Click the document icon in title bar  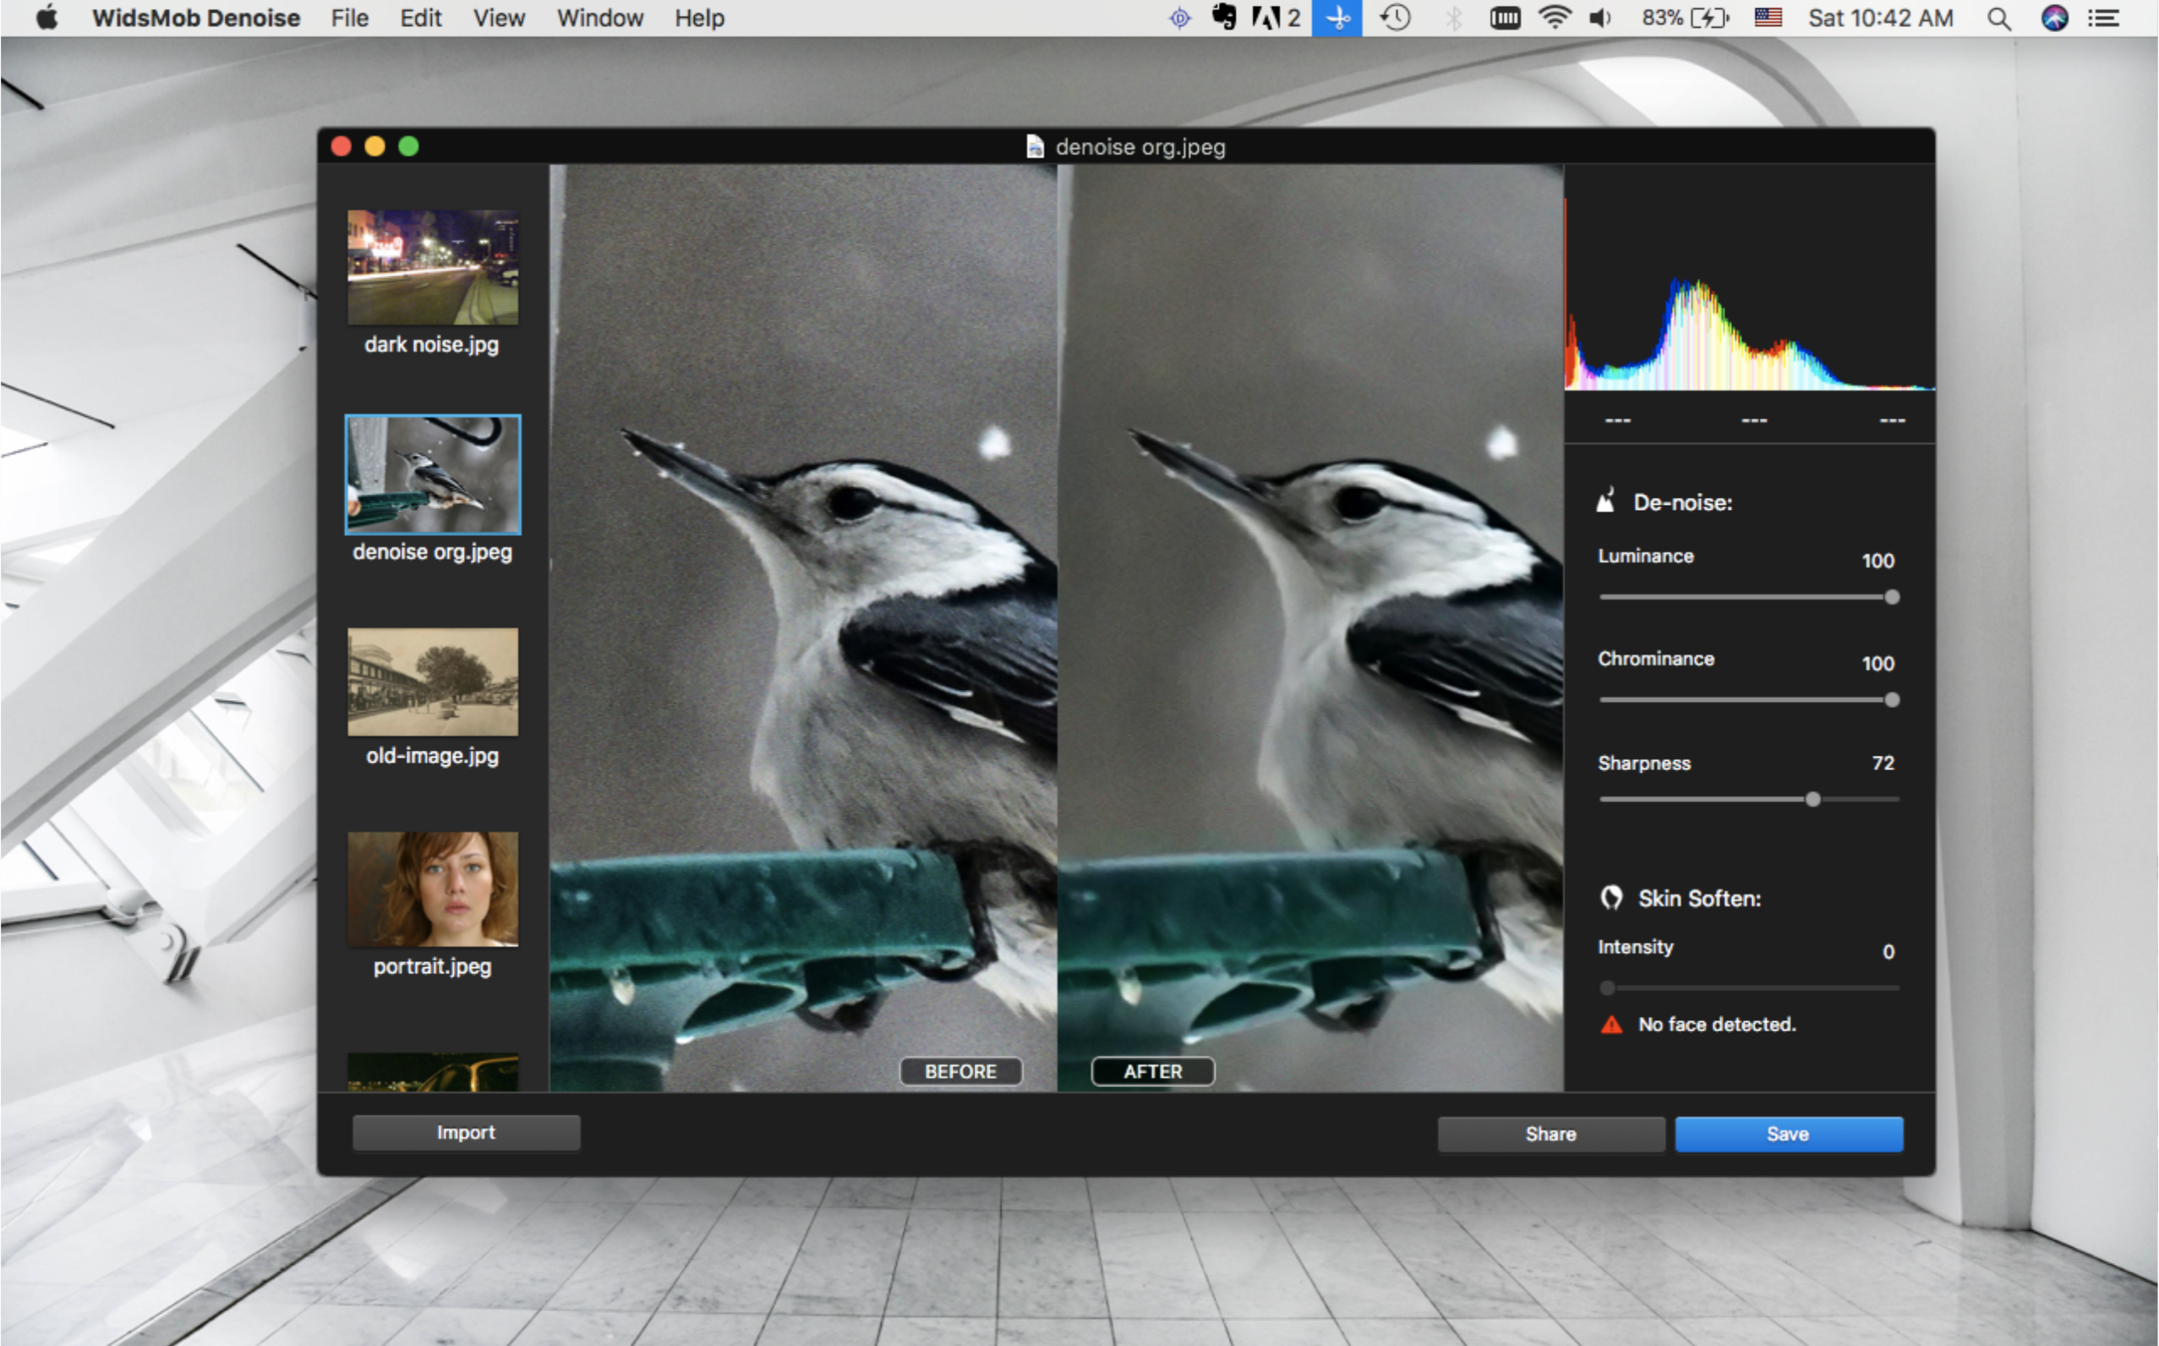pos(1034,147)
